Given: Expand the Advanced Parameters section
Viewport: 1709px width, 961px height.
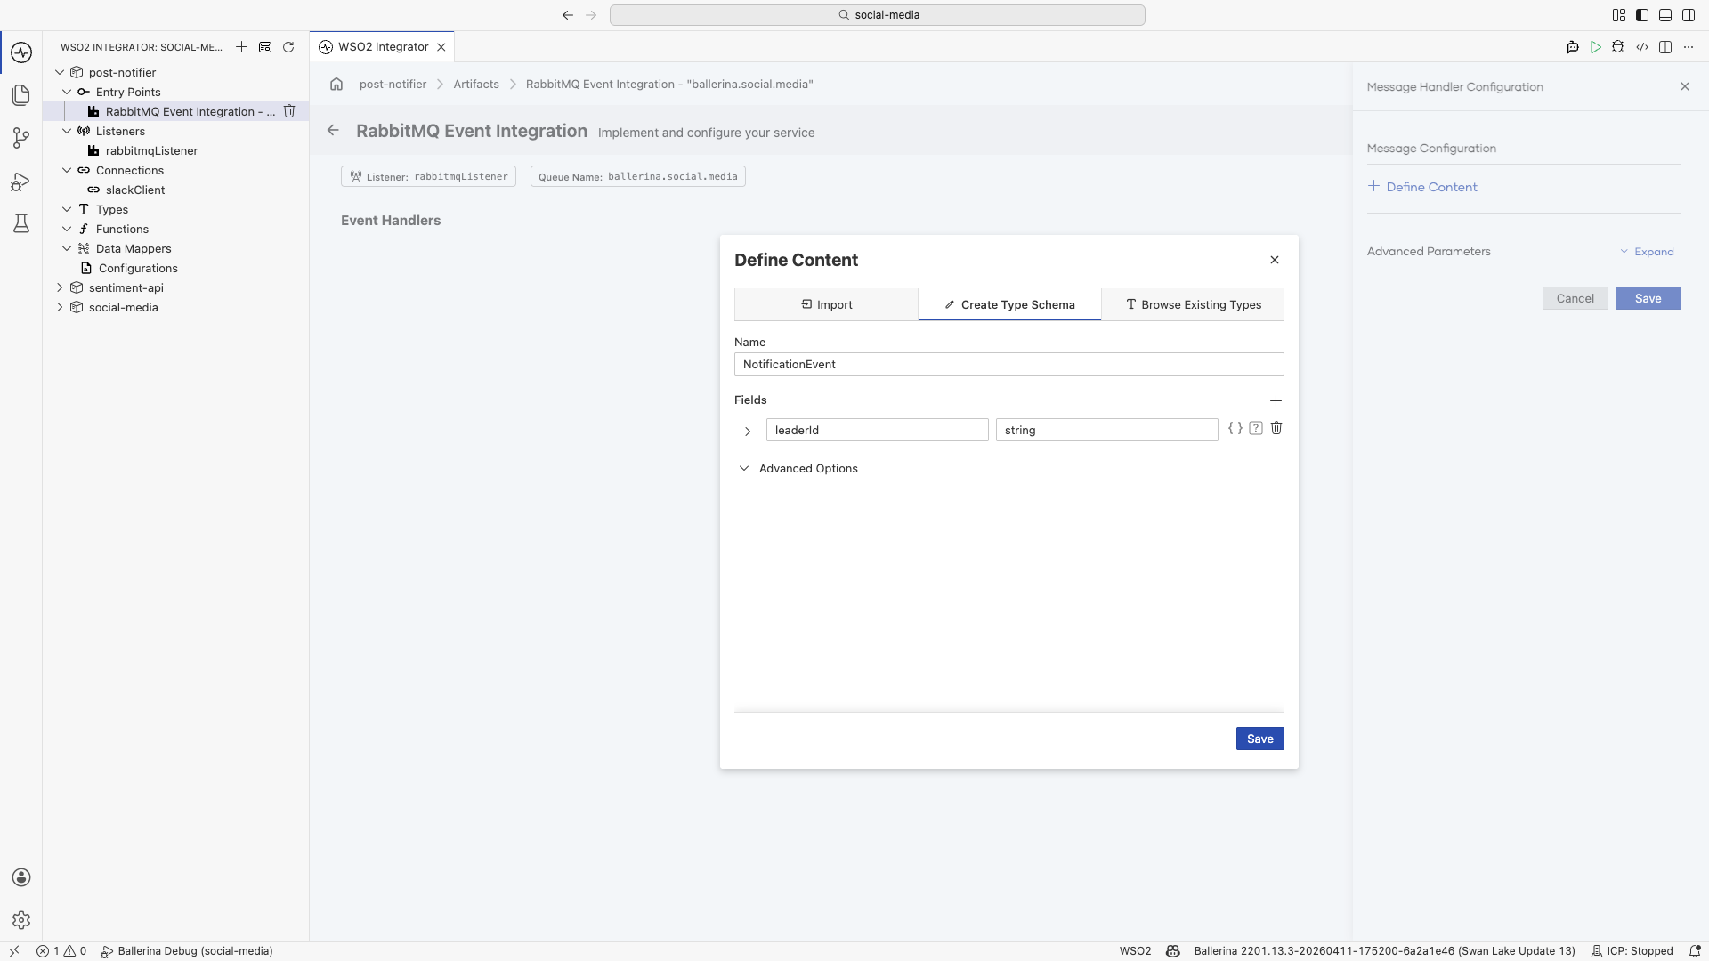Looking at the screenshot, I should pos(1647,252).
